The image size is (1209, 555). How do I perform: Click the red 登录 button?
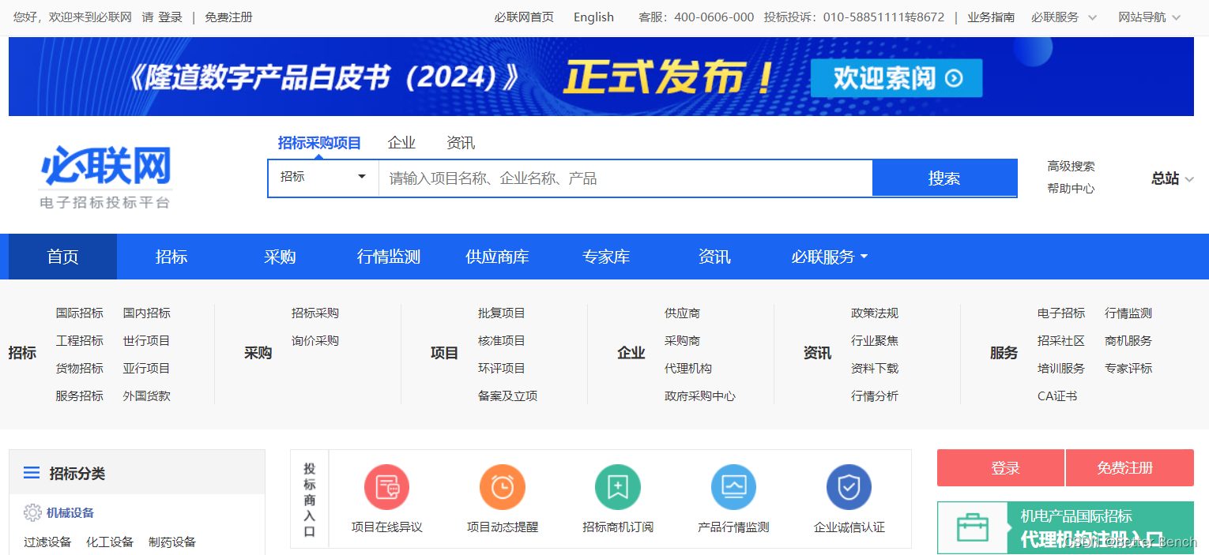pyautogui.click(x=1001, y=468)
